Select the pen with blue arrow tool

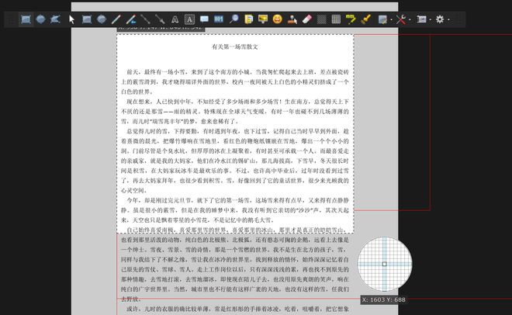point(131,19)
